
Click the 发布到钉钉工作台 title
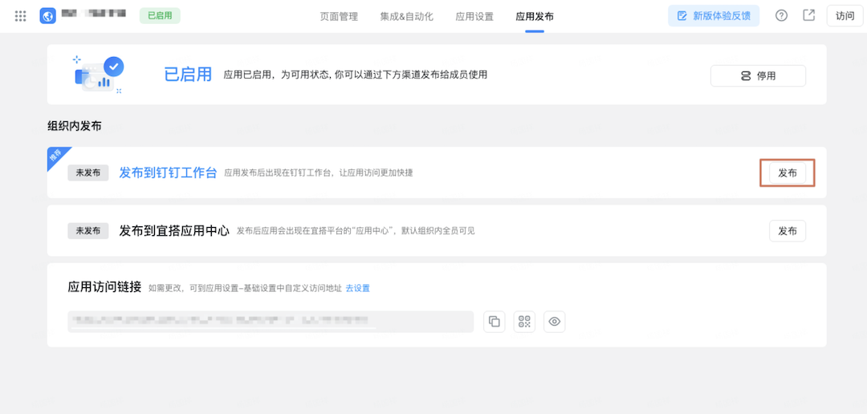pyautogui.click(x=168, y=172)
